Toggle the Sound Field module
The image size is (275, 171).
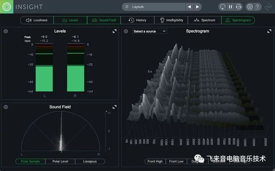click(x=104, y=20)
